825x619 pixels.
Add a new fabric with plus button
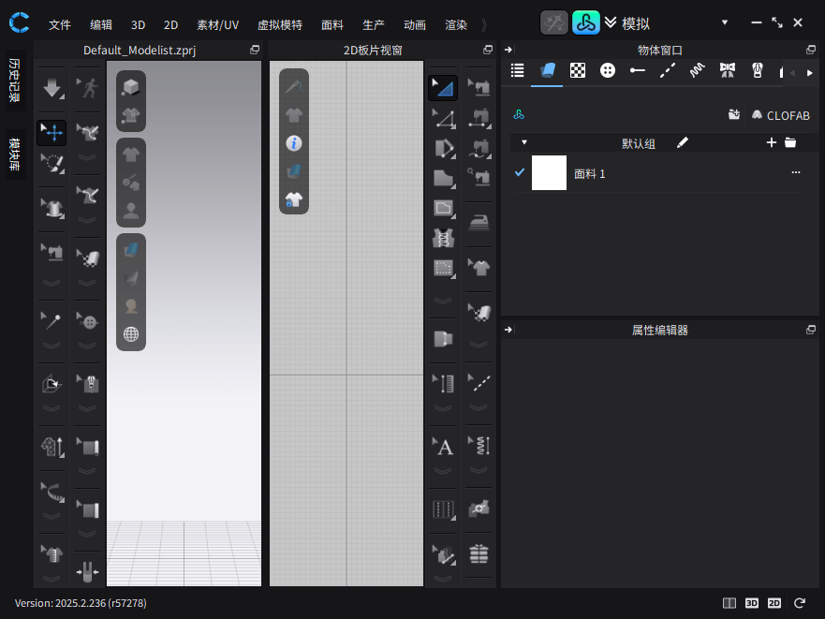(x=772, y=142)
